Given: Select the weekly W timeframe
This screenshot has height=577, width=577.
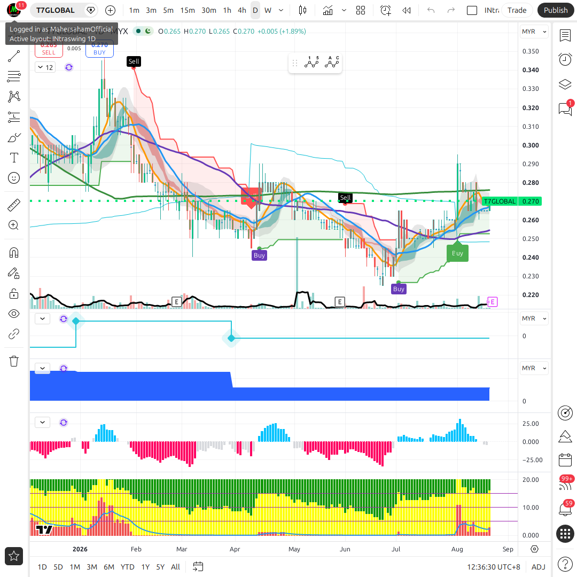Looking at the screenshot, I should (268, 10).
